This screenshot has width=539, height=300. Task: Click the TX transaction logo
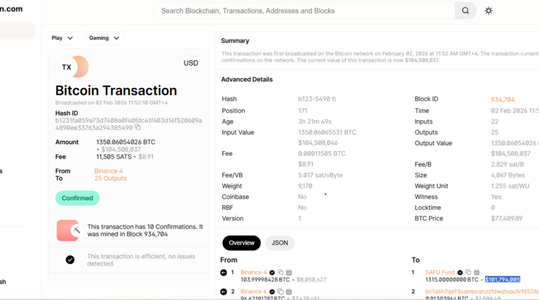72,67
